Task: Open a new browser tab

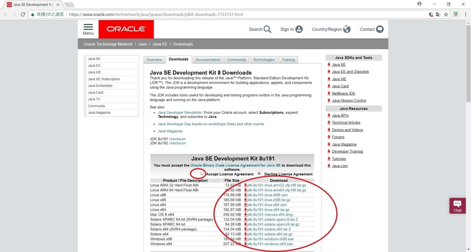Action: [69, 5]
